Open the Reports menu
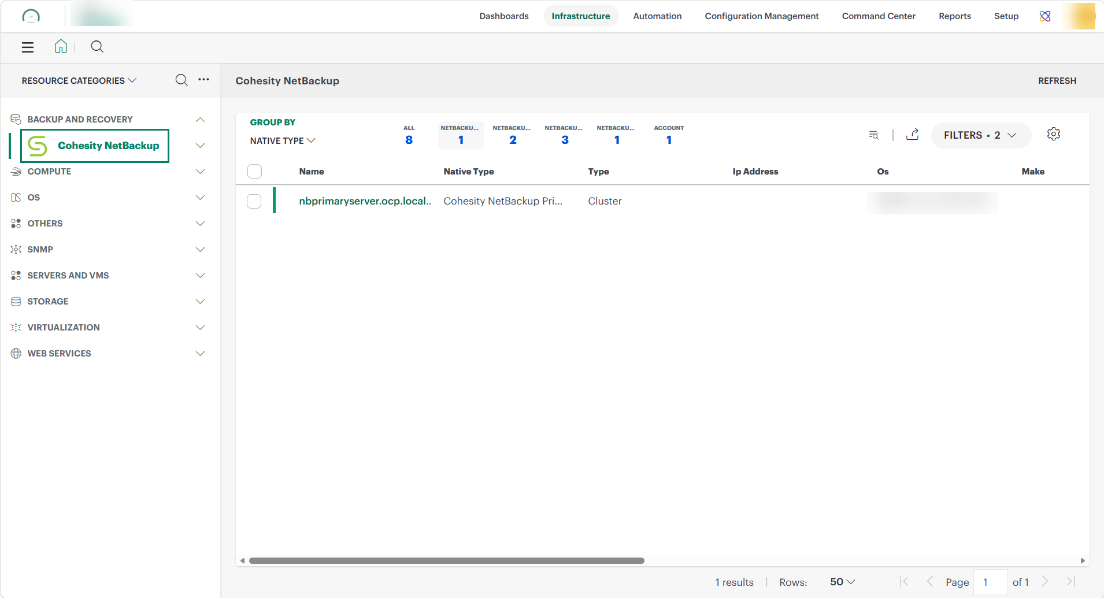The image size is (1104, 598). (x=955, y=16)
